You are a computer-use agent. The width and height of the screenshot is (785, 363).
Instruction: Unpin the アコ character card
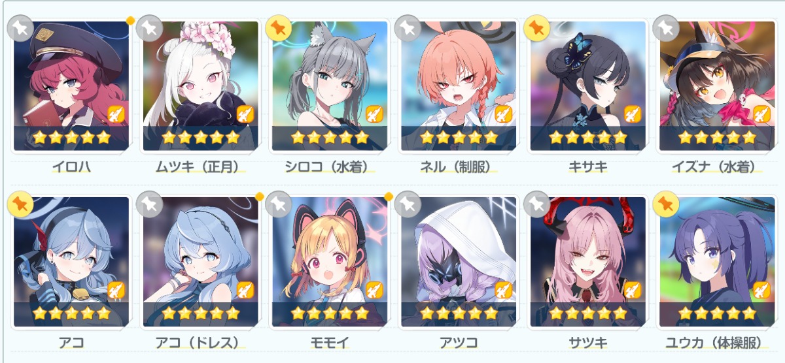pos(20,204)
